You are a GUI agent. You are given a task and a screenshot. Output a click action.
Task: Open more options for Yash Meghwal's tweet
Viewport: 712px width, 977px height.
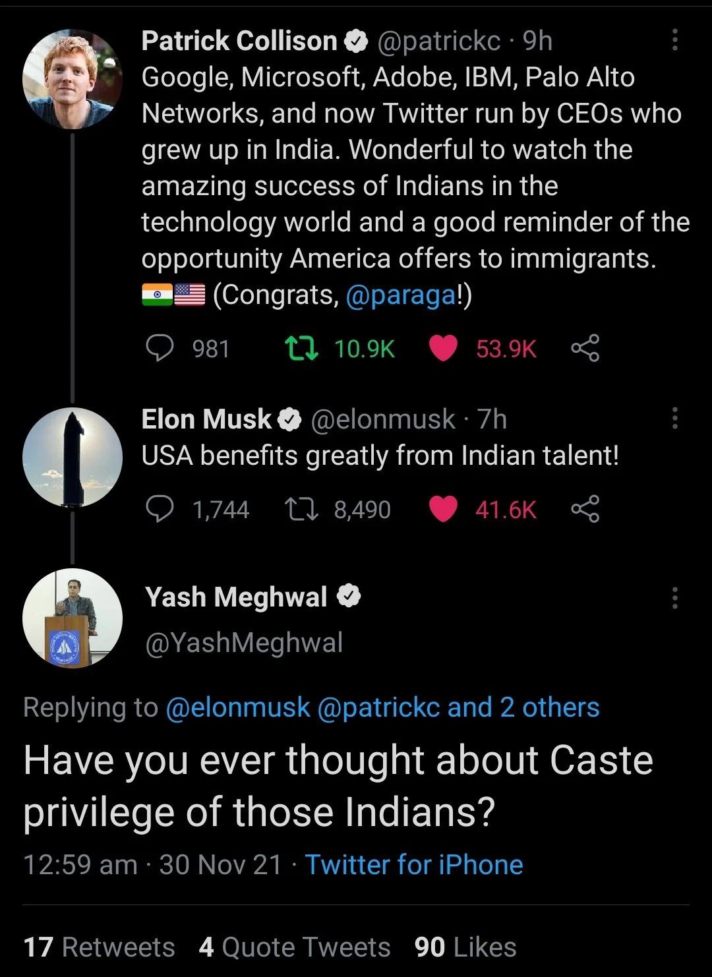click(x=674, y=597)
